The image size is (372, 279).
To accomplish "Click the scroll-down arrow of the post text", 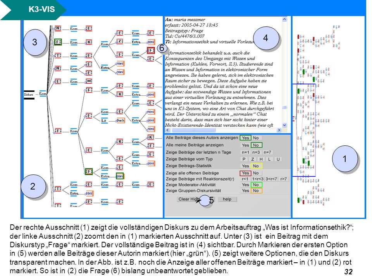I will point(285,125).
